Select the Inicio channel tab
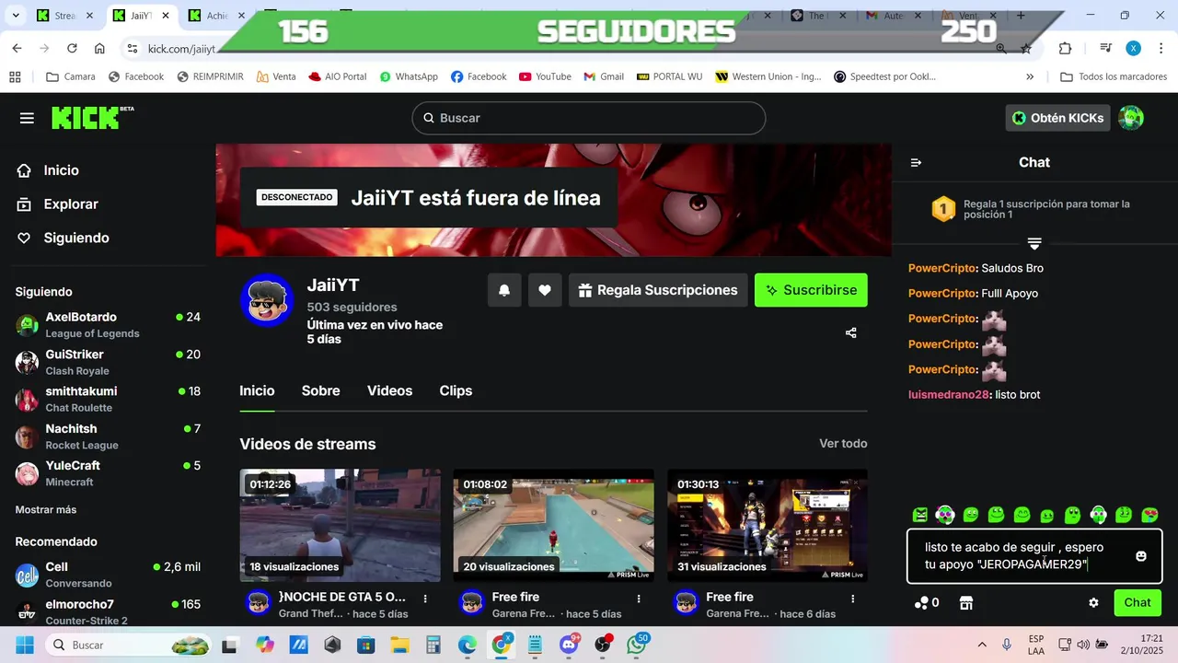Image resolution: width=1178 pixels, height=663 pixels. coord(257,390)
